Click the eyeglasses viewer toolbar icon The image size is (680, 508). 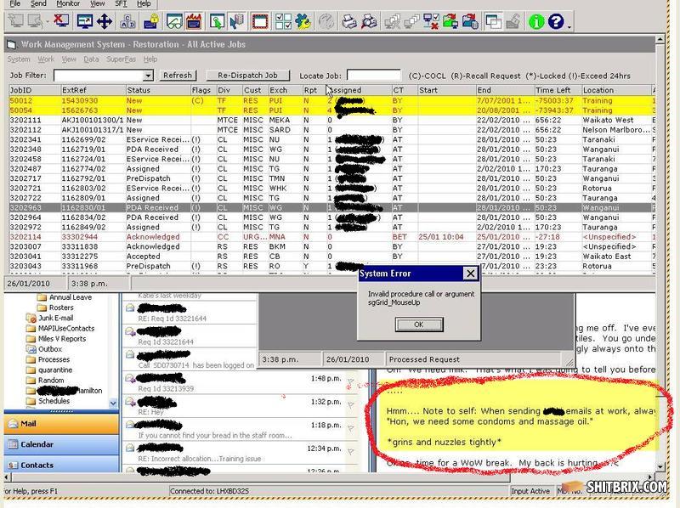point(174,20)
